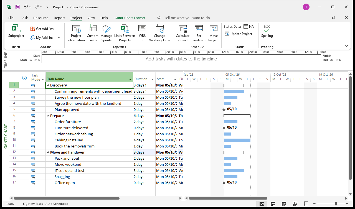355x209 pixels.
Task: Open Duration column filter dropdown
Action: (x=153, y=79)
